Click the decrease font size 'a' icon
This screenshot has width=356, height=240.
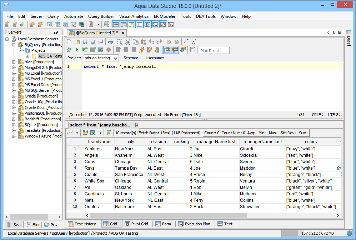point(186,42)
